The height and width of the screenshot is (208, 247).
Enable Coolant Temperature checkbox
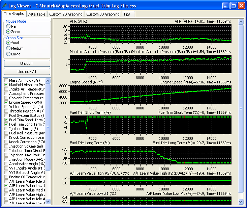click(x=6, y=98)
